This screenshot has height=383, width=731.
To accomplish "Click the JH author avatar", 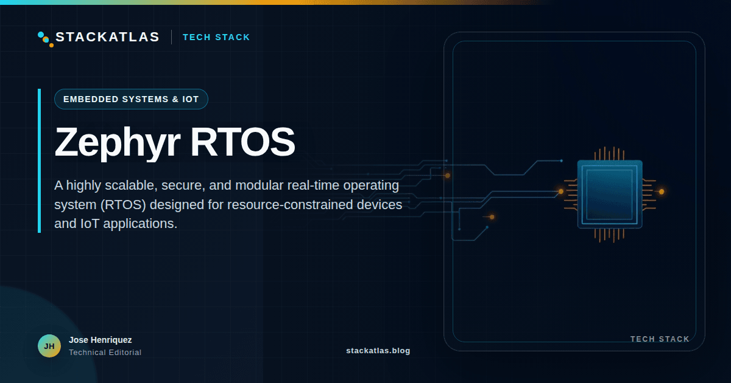I will pos(49,346).
